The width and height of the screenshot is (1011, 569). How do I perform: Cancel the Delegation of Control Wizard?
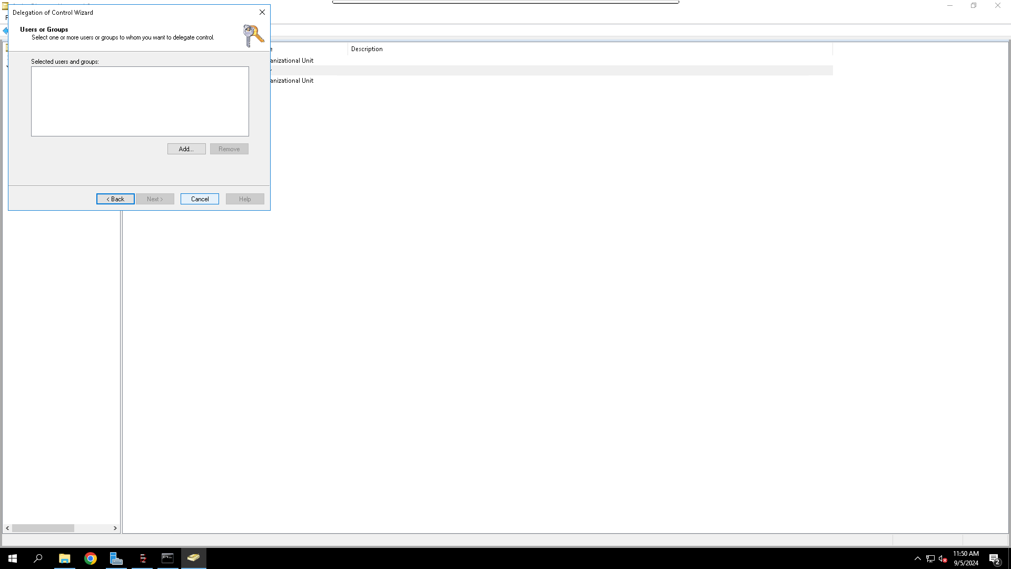coord(200,199)
